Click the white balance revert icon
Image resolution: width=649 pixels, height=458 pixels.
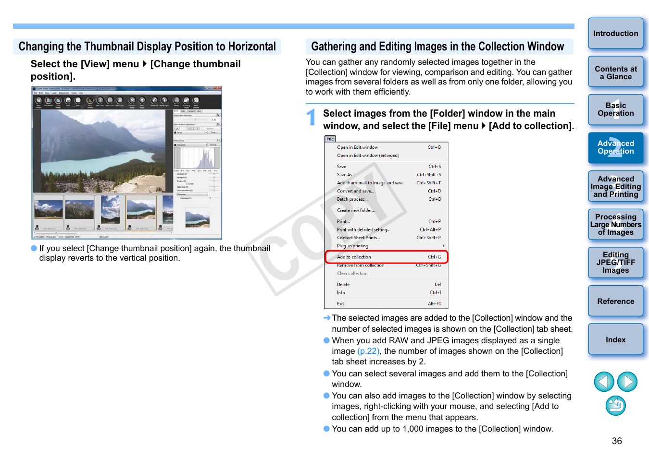pyautogui.click(x=218, y=124)
